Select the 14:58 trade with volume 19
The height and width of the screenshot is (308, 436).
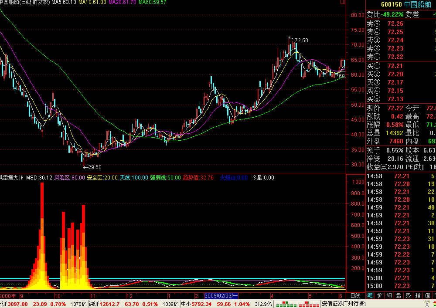[x=401, y=184]
